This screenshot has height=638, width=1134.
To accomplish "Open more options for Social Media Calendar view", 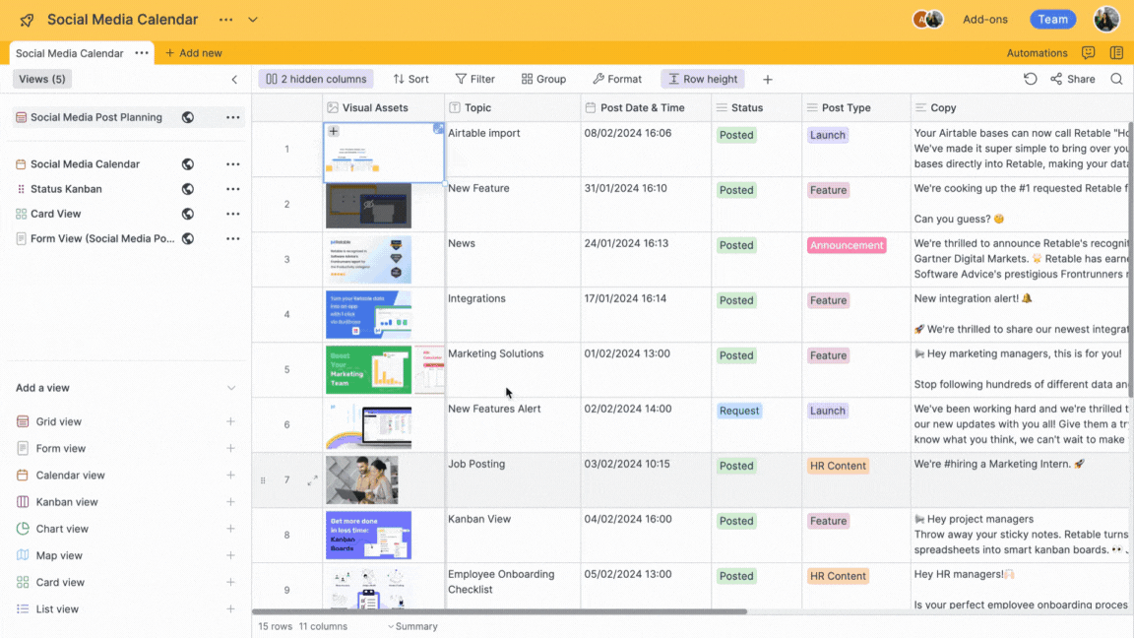I will (x=233, y=164).
